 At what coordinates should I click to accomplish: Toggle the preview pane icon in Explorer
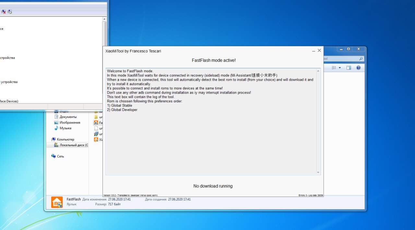pos(349,68)
